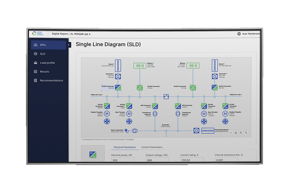Image resolution: width=289 pixels, height=192 pixels.
Task: Select the G generator symbol of the fixed speed genset
Action: tap(196, 131)
